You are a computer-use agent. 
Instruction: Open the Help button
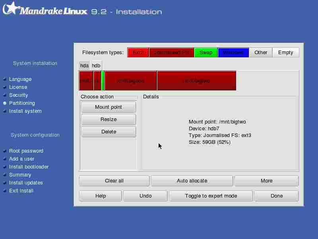101,196
